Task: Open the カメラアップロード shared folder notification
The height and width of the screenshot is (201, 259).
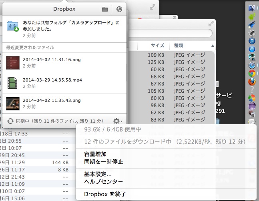Action: pyautogui.click(x=64, y=29)
